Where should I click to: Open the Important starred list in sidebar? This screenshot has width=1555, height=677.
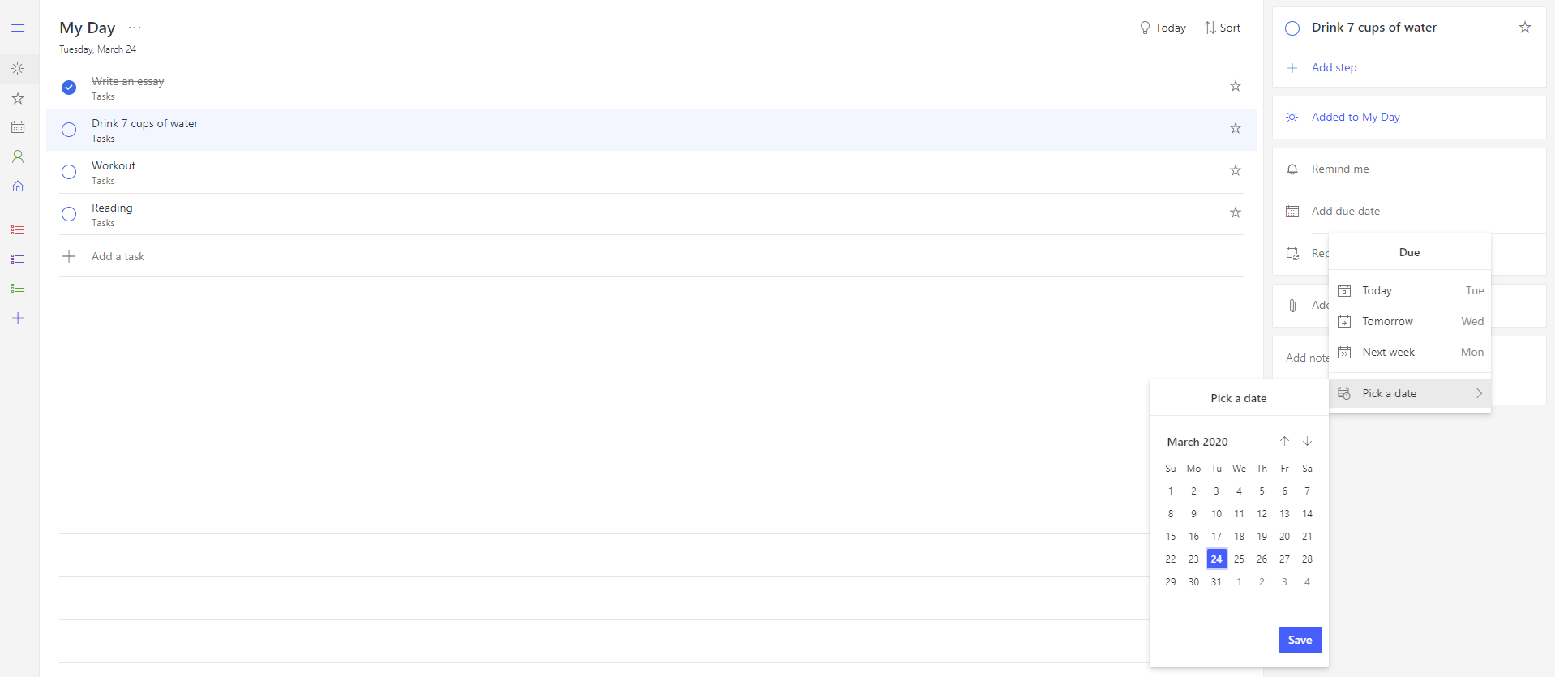point(18,98)
